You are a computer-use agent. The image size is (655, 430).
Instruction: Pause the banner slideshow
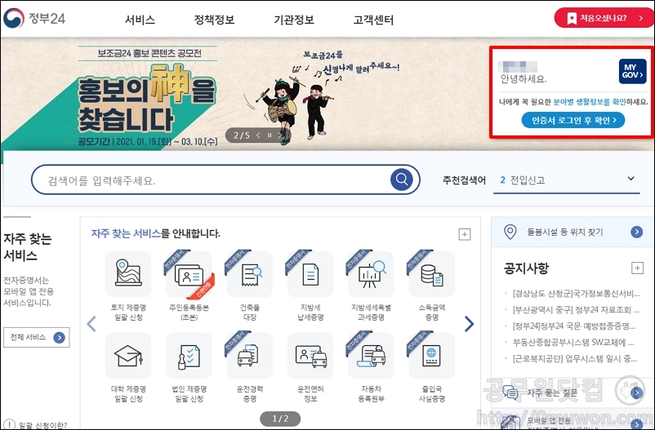(x=270, y=135)
